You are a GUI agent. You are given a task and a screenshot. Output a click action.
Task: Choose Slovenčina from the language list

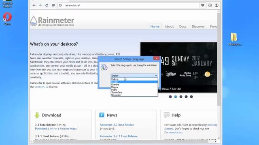(x=134, y=92)
